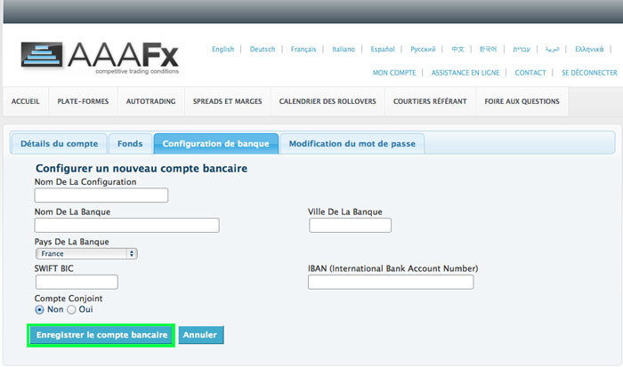Focus the Nom De La Banque field
Screen dimensions: 623x367
126,226
